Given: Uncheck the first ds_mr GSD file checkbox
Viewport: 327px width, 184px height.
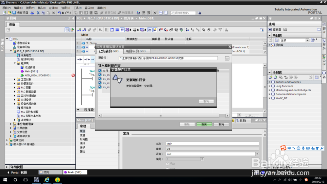Looking at the screenshot, I should click(100, 75).
